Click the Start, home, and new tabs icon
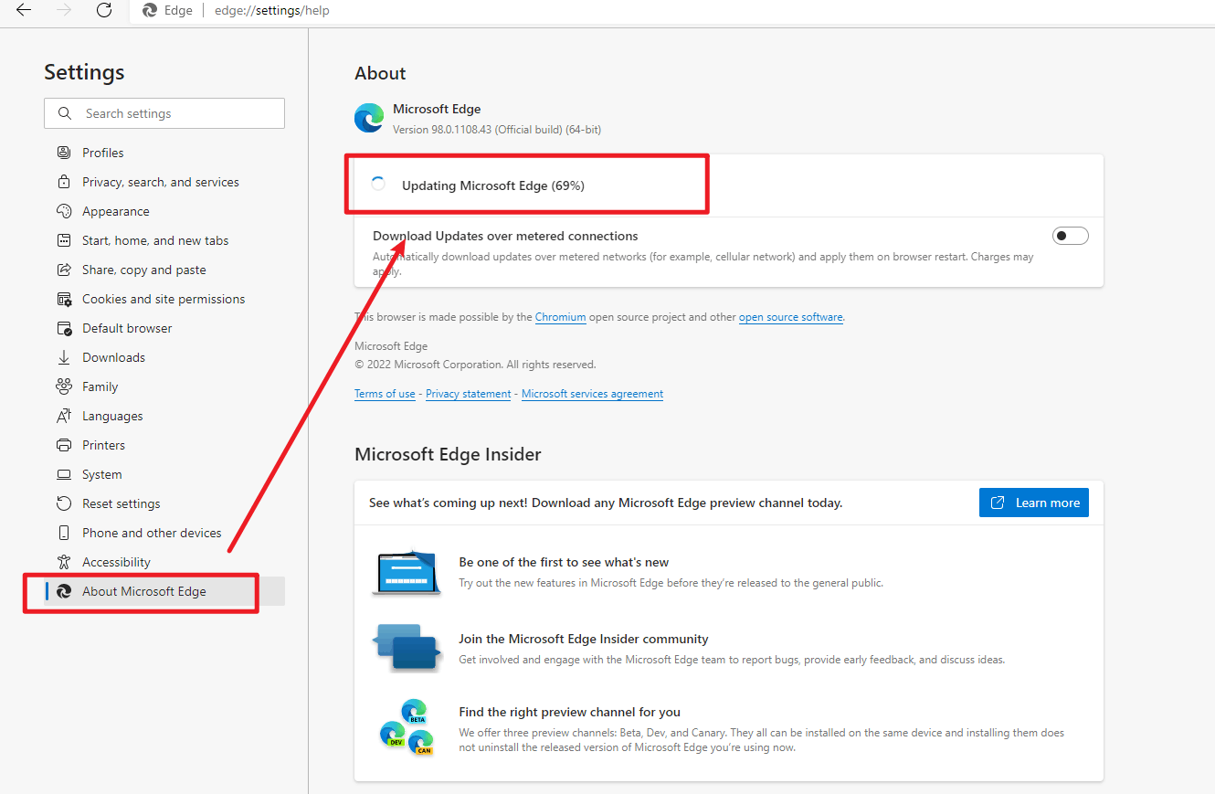 [64, 240]
